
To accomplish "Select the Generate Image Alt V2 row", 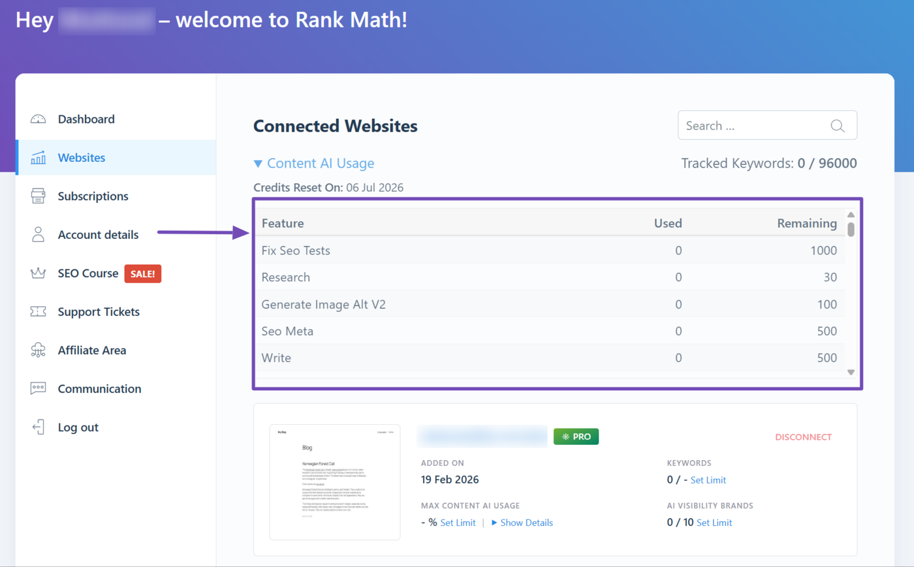I will pyautogui.click(x=550, y=304).
